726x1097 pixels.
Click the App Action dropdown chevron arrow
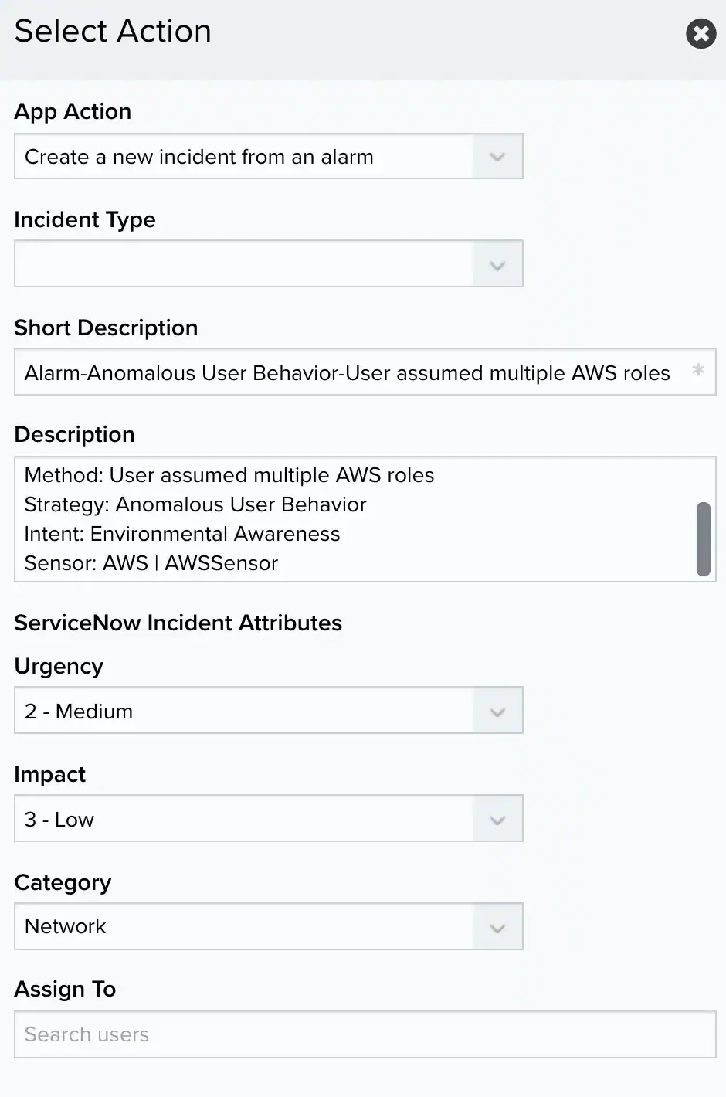point(497,157)
